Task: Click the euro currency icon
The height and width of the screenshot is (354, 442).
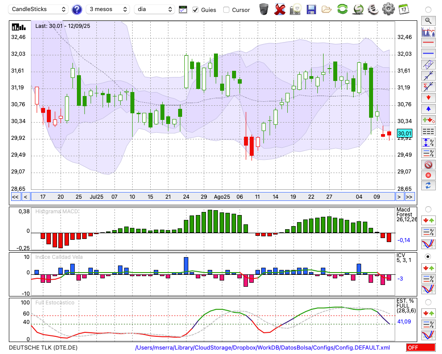Action: point(373,9)
